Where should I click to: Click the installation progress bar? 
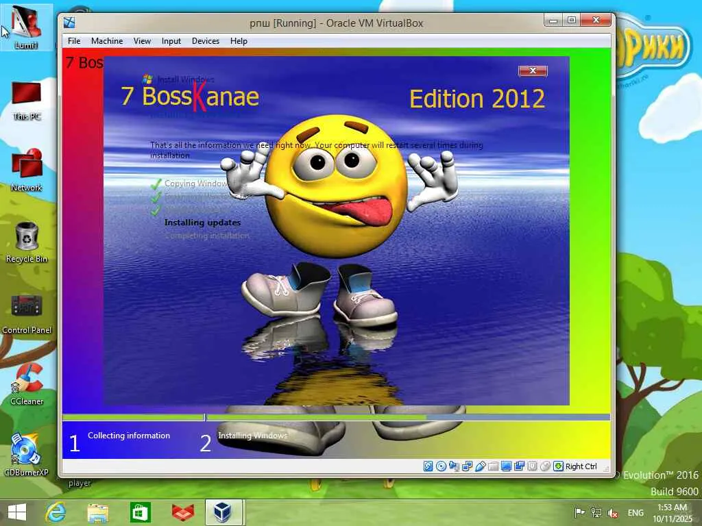336,417
